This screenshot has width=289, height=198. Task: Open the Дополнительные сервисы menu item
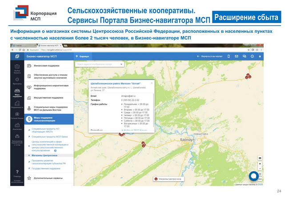pyautogui.click(x=50, y=178)
